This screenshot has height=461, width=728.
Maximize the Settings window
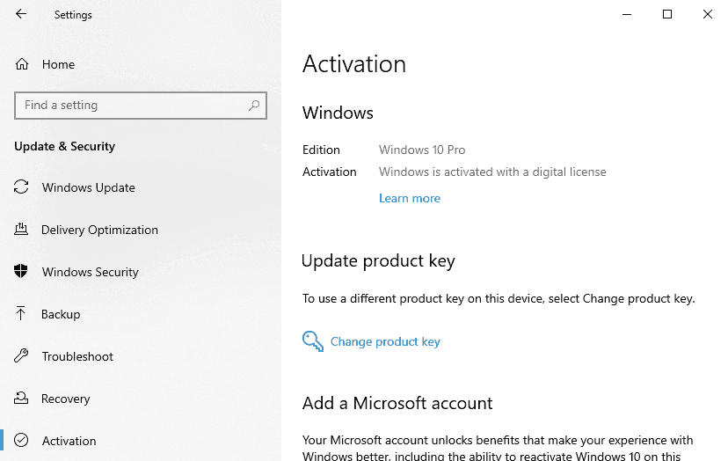coord(667,14)
